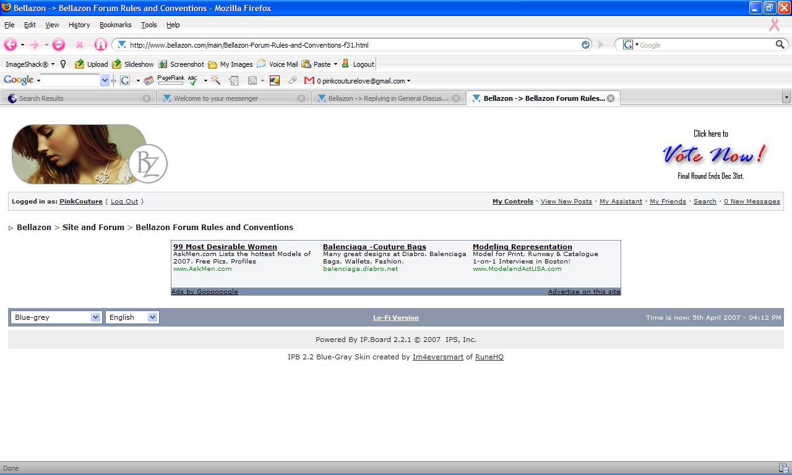Open ImageShack Screenshot tool
This screenshot has width=792, height=475.
coord(181,64)
